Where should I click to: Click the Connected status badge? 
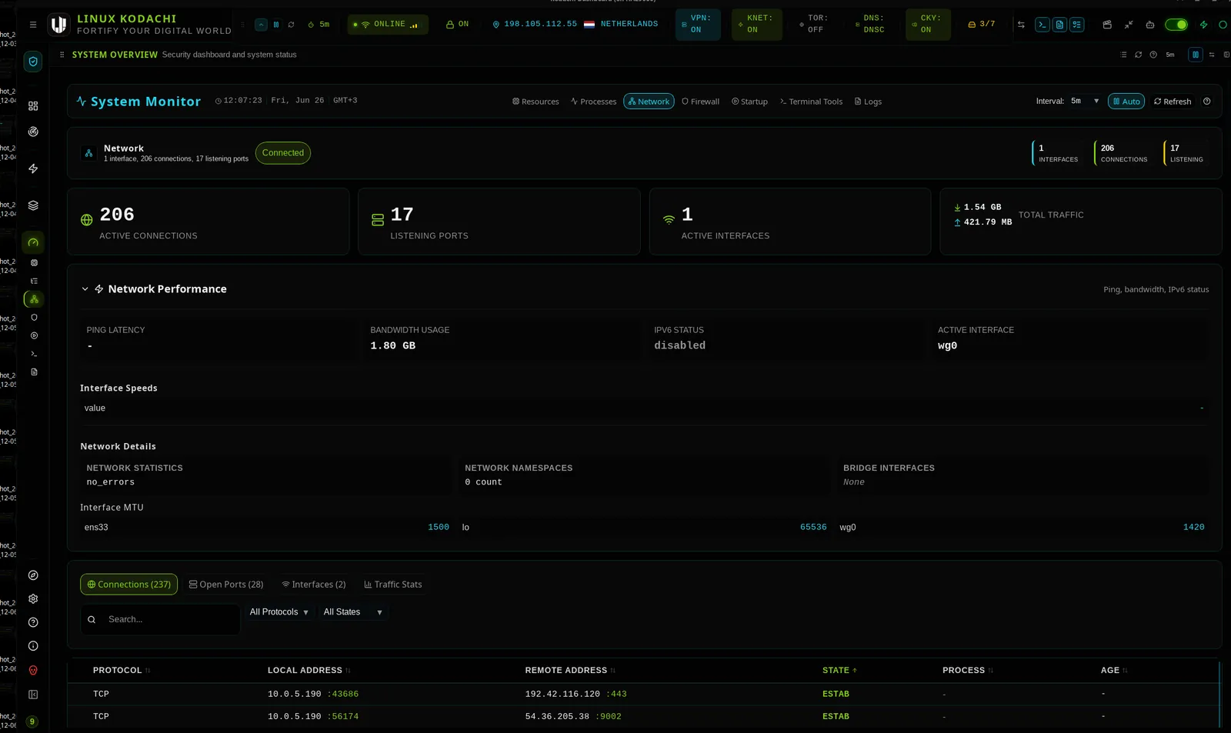(x=283, y=153)
